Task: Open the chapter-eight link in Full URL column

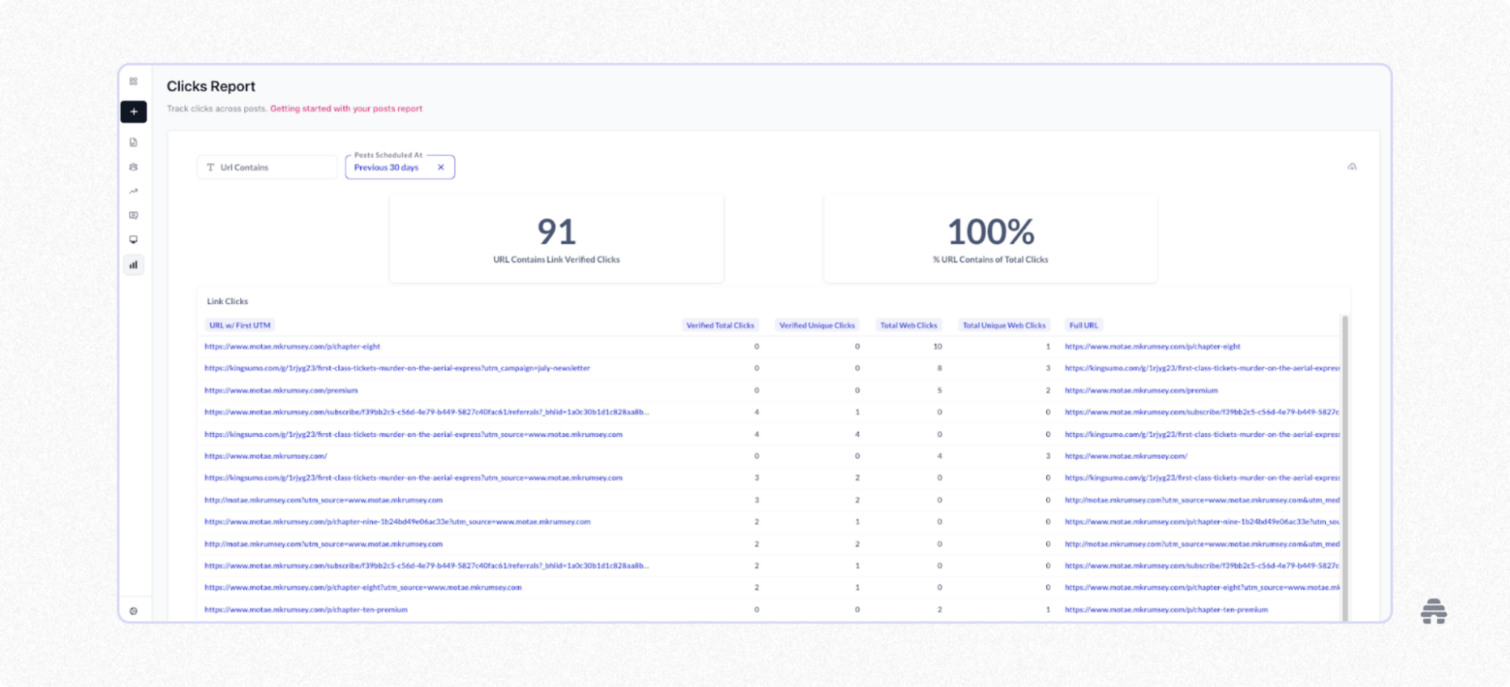Action: click(x=1153, y=347)
